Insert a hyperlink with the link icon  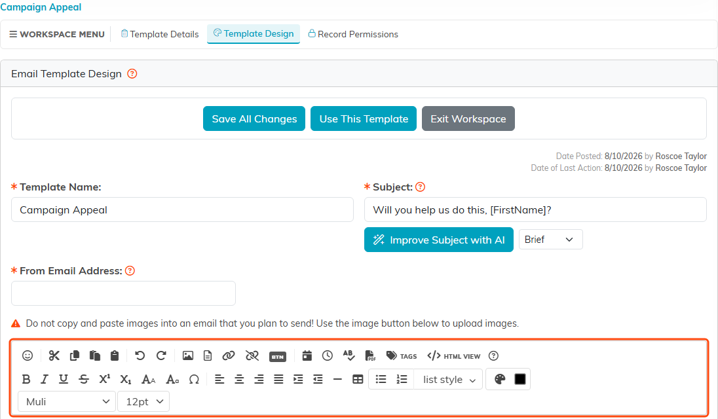click(229, 356)
